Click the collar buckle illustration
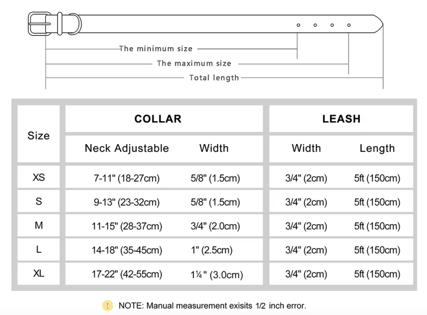The image size is (427, 315). [x=39, y=24]
